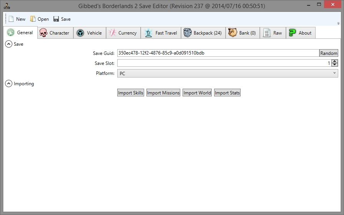Switch to Fast Travel tab icon
Viewport: 344px width, 215px height.
[x=148, y=33]
